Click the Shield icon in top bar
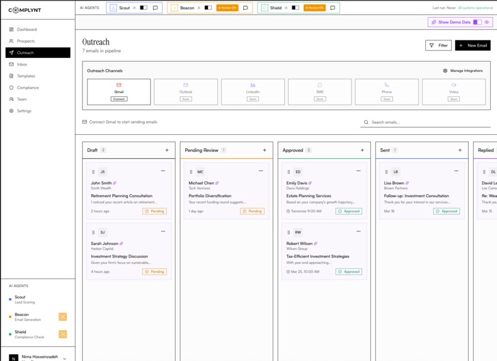 (x=265, y=8)
